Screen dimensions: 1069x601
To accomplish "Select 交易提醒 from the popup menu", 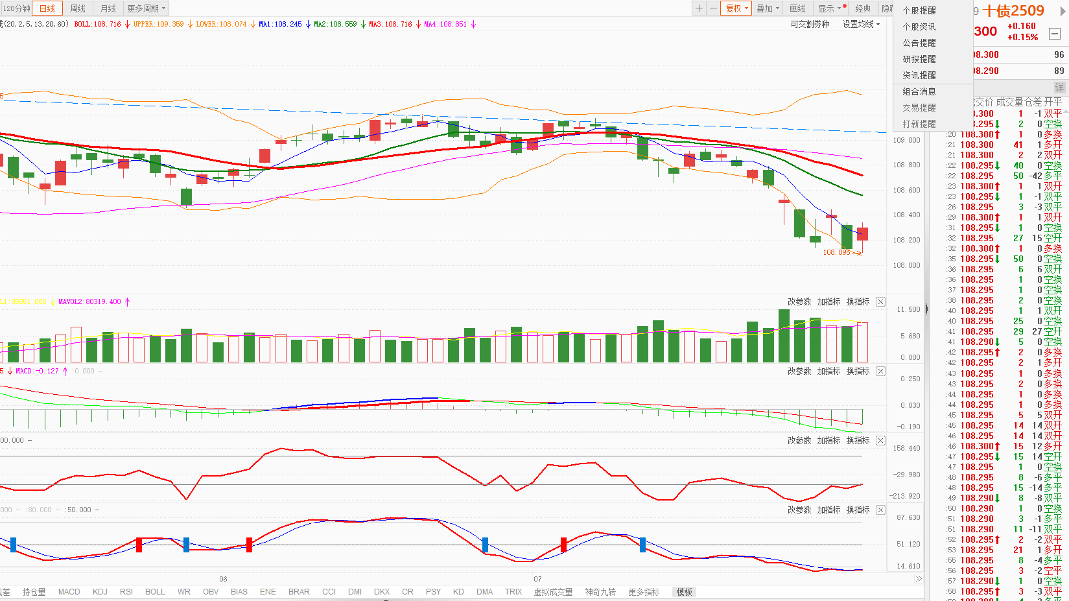I will click(919, 108).
